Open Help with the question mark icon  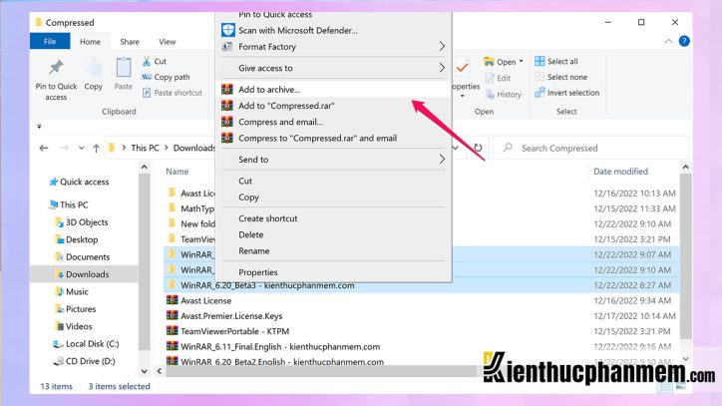684,41
